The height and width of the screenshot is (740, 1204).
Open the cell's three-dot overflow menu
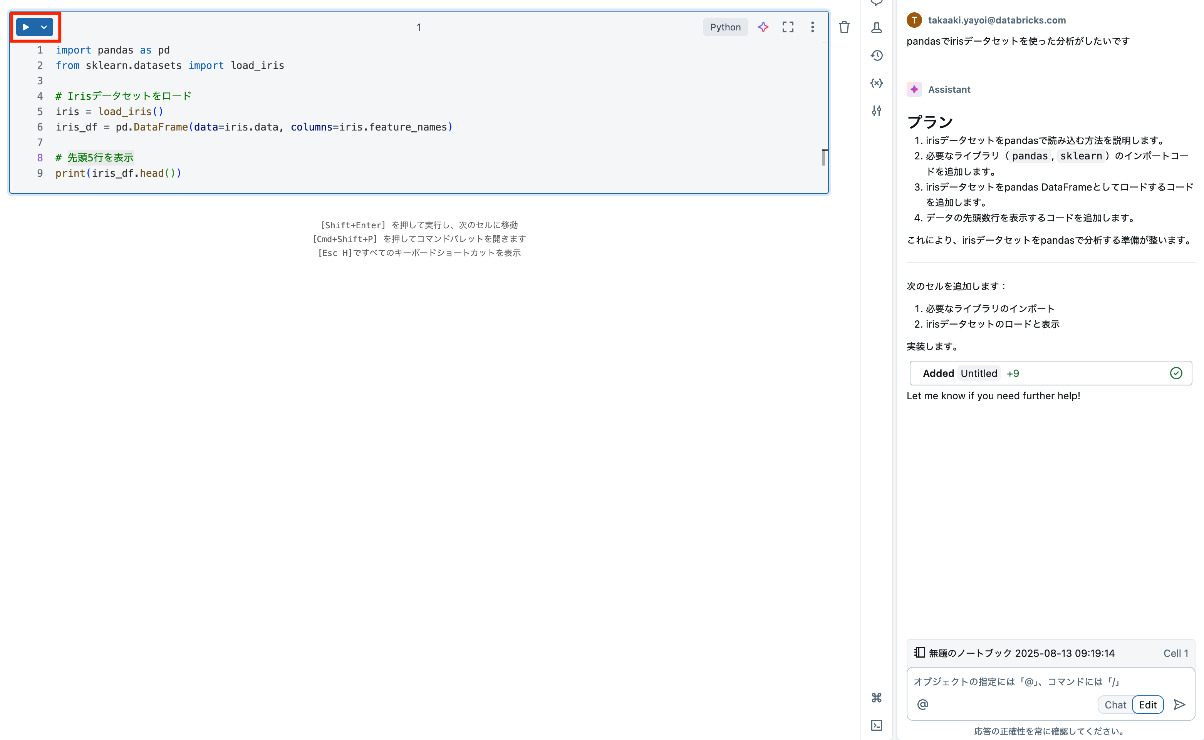coord(812,27)
